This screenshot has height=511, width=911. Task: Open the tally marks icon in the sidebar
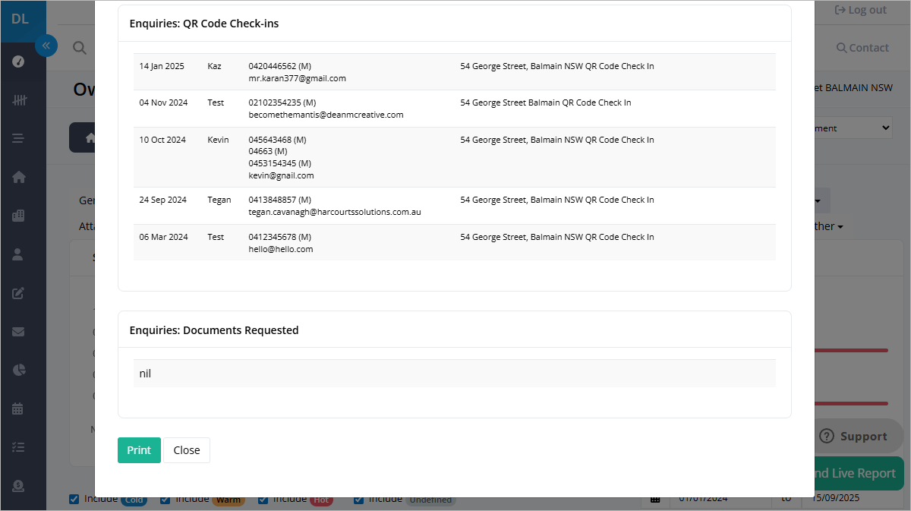point(19,100)
